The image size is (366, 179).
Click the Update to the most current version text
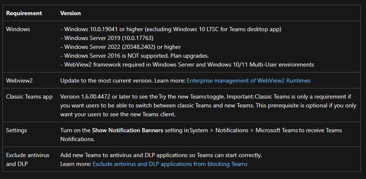click(106, 80)
